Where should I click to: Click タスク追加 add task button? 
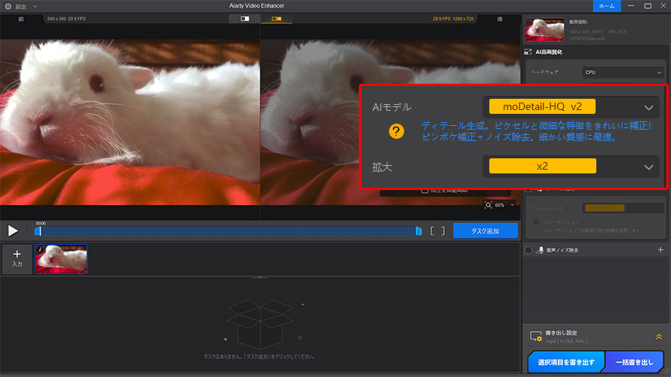pos(486,231)
